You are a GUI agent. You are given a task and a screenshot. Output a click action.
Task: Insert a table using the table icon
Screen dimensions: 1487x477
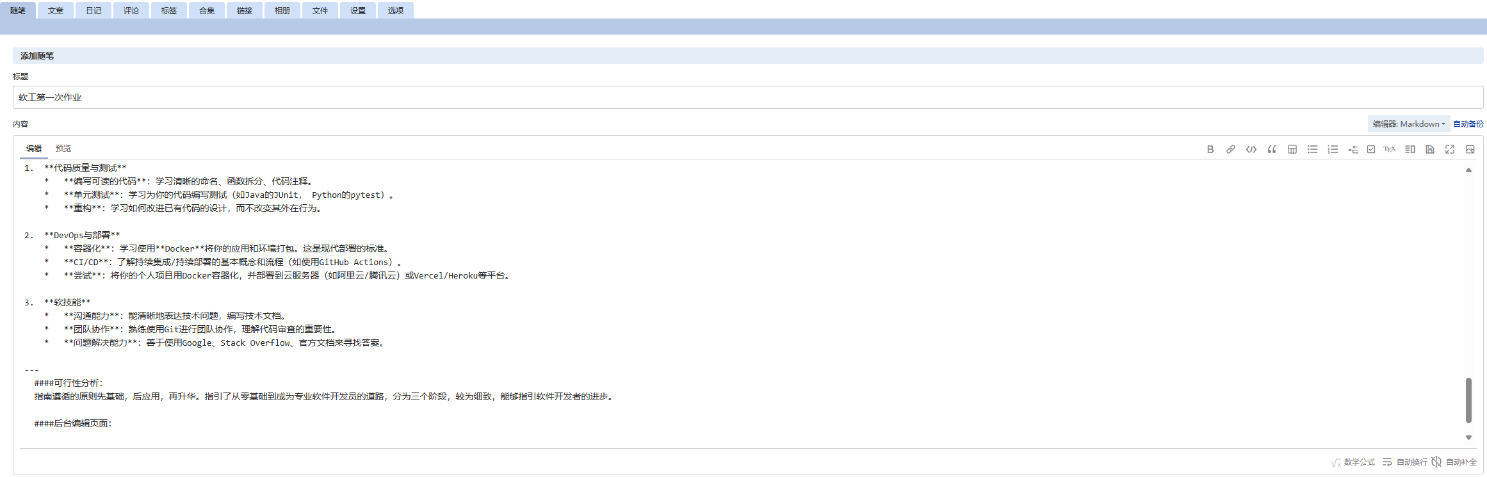1292,149
